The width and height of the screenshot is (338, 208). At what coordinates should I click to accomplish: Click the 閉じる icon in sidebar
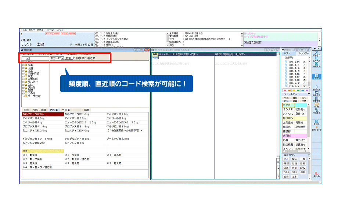pyautogui.click(x=316, y=174)
